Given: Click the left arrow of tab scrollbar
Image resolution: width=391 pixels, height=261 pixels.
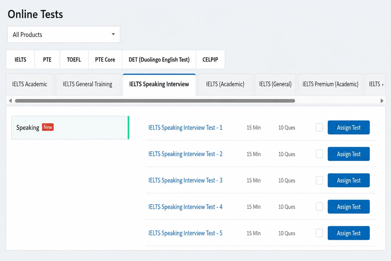Looking at the screenshot, I should tap(10, 101).
